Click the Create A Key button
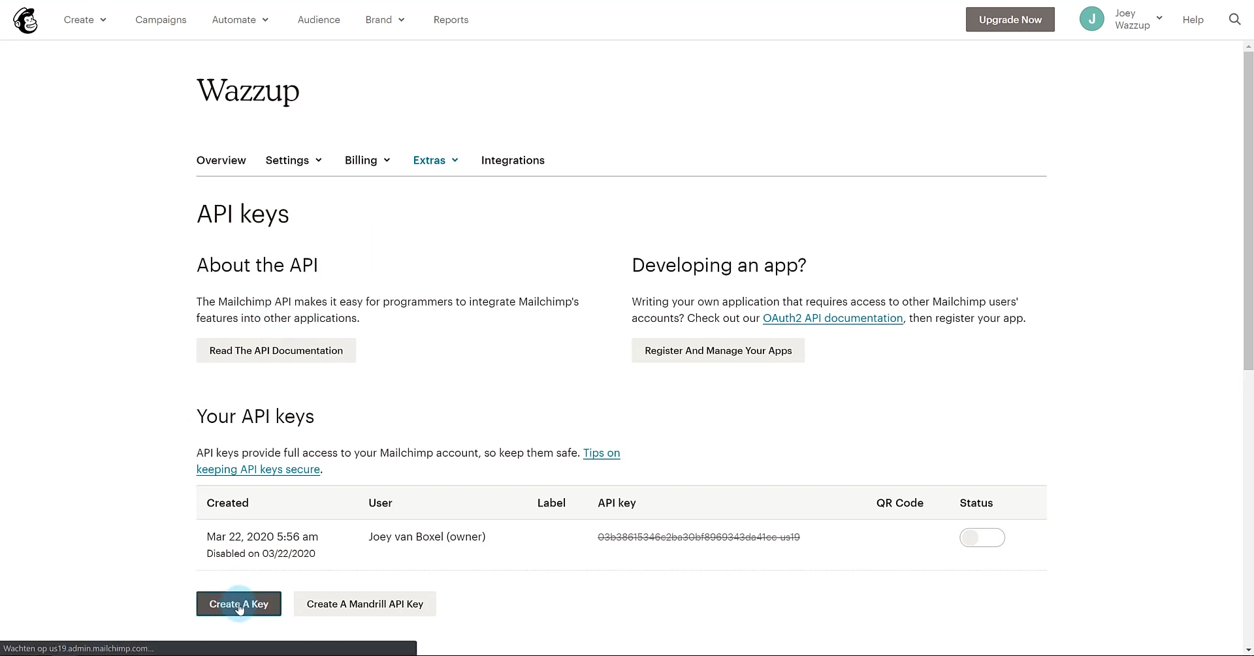Image resolution: width=1254 pixels, height=656 pixels. (x=238, y=604)
